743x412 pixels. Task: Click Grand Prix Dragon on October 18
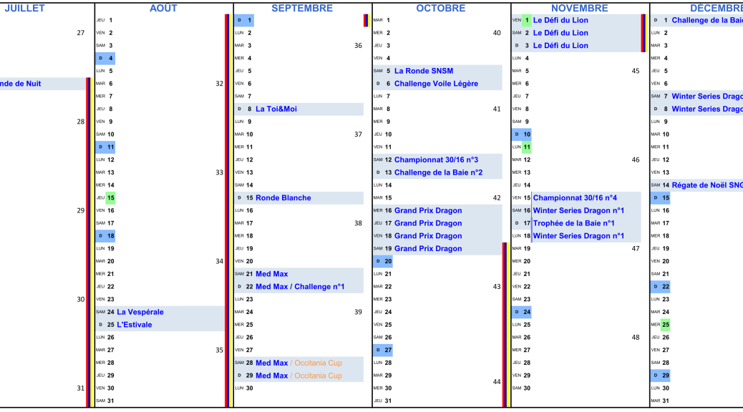428,236
